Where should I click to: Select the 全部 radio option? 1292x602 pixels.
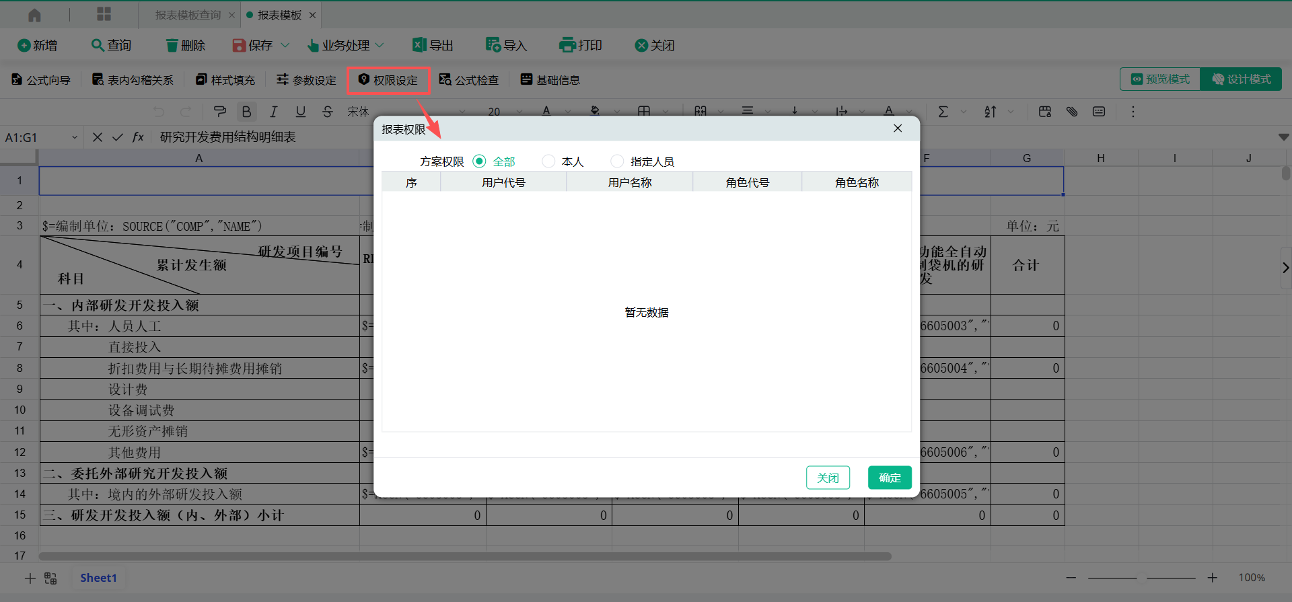coord(479,161)
